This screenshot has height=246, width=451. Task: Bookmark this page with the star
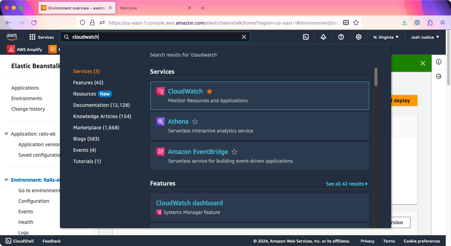356,22
